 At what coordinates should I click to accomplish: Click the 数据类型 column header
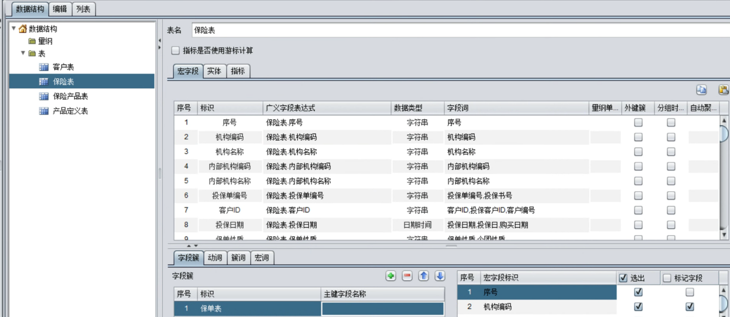[417, 108]
